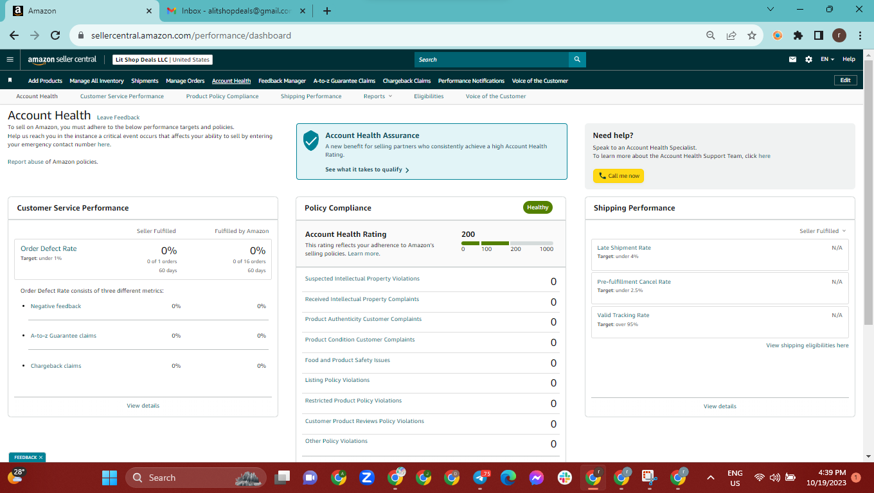The height and width of the screenshot is (493, 874).
Task: Launch Telegram from the taskbar
Action: tap(481, 478)
